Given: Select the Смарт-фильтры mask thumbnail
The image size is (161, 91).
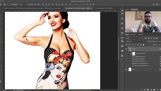Looking at the screenshot, I should 134,54.
